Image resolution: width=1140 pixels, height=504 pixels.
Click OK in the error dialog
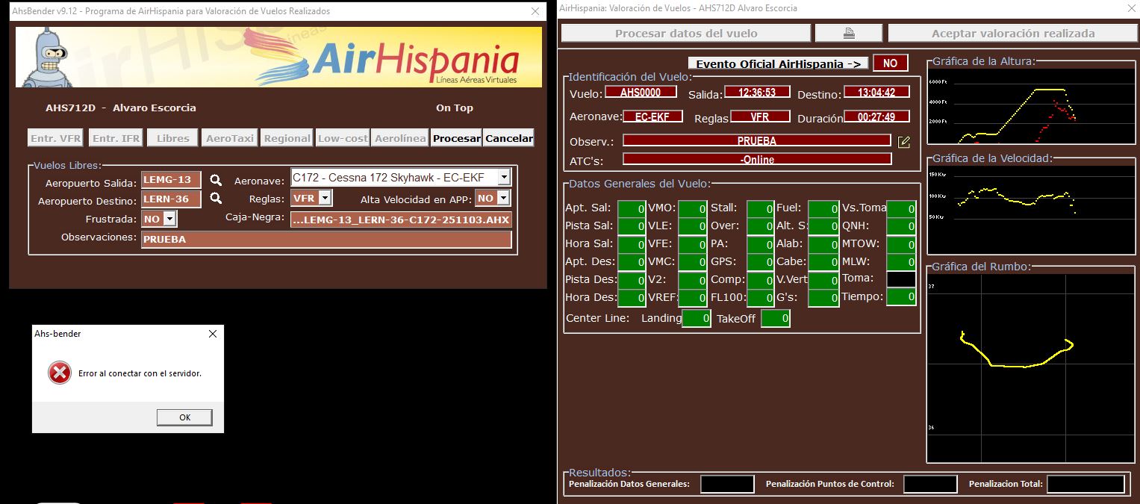(x=184, y=417)
